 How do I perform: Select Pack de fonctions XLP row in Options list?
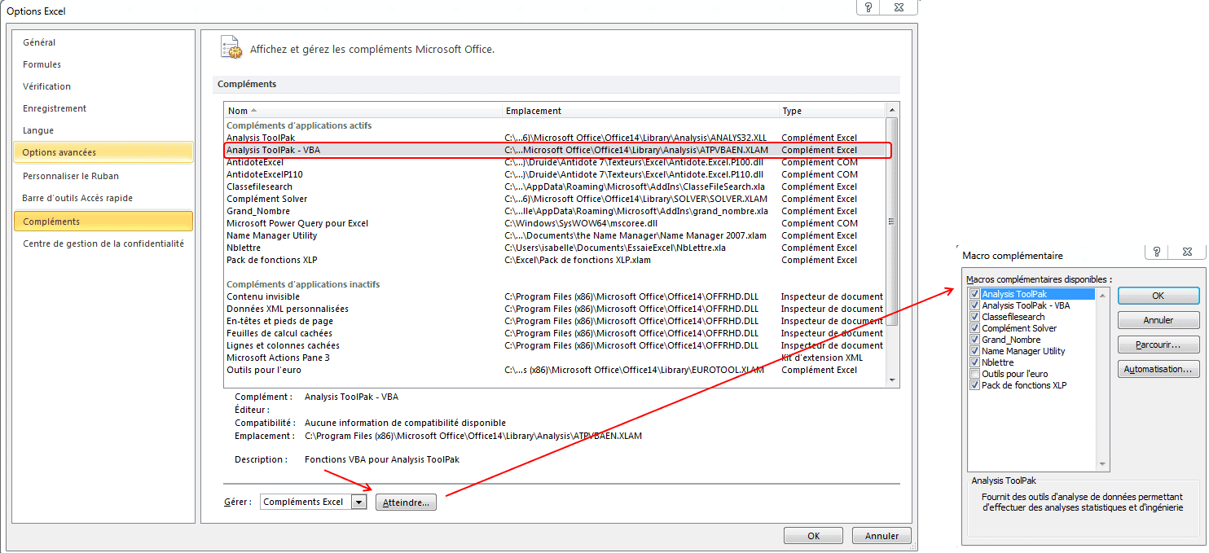[x=555, y=260]
